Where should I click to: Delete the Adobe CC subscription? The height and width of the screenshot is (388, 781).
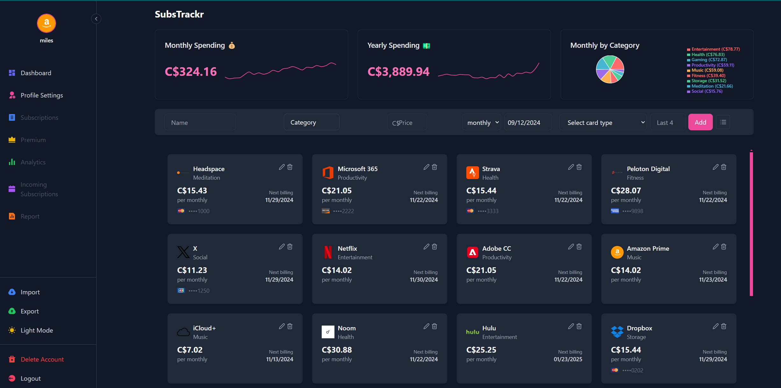point(579,247)
